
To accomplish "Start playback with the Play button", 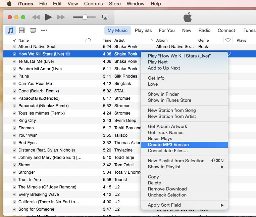I will tap(48, 17).
